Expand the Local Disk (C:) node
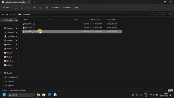174x98 pixels. (x=3, y=77)
